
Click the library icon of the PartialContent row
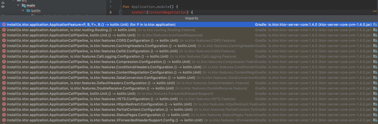pyautogui.click(x=375, y=110)
